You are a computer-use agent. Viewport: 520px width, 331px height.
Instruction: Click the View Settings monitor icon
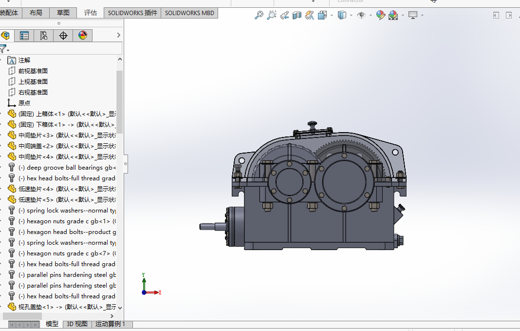(x=413, y=15)
